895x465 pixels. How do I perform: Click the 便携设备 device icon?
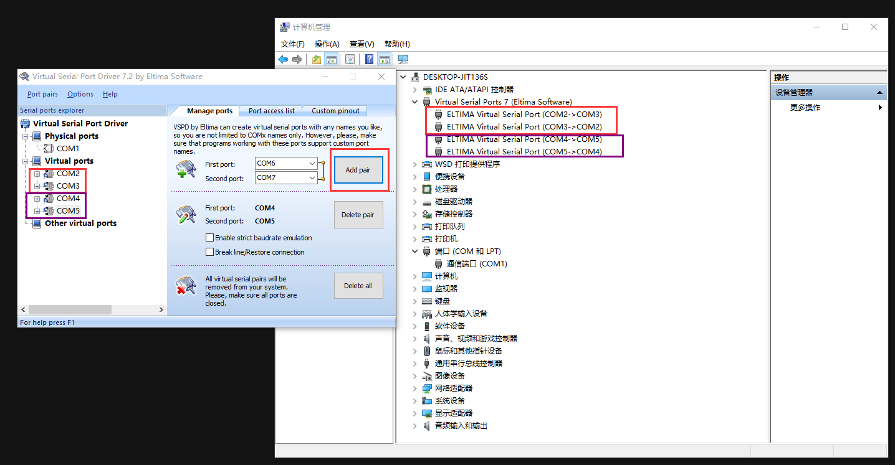[427, 177]
